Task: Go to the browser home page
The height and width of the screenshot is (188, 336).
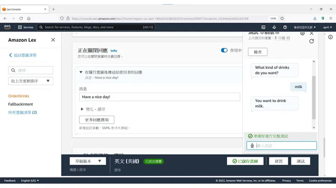Action: point(29,19)
